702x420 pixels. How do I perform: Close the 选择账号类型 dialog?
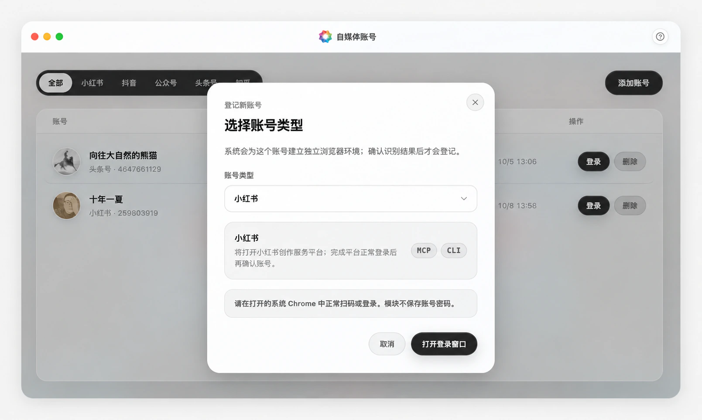(475, 102)
